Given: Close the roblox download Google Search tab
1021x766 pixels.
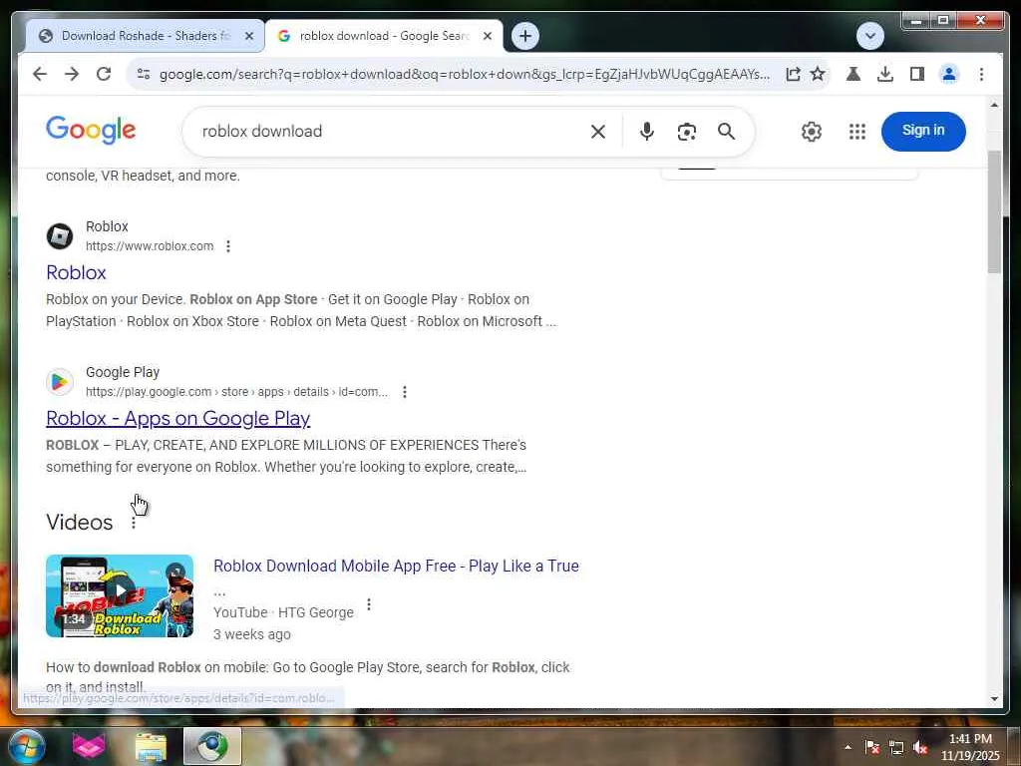Looking at the screenshot, I should click(x=487, y=37).
